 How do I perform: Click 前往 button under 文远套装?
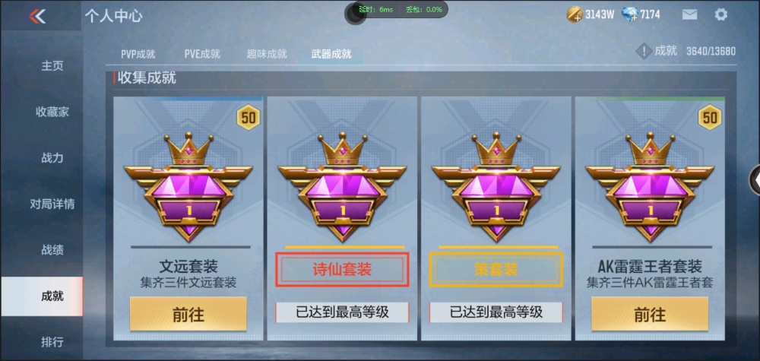[x=188, y=315]
